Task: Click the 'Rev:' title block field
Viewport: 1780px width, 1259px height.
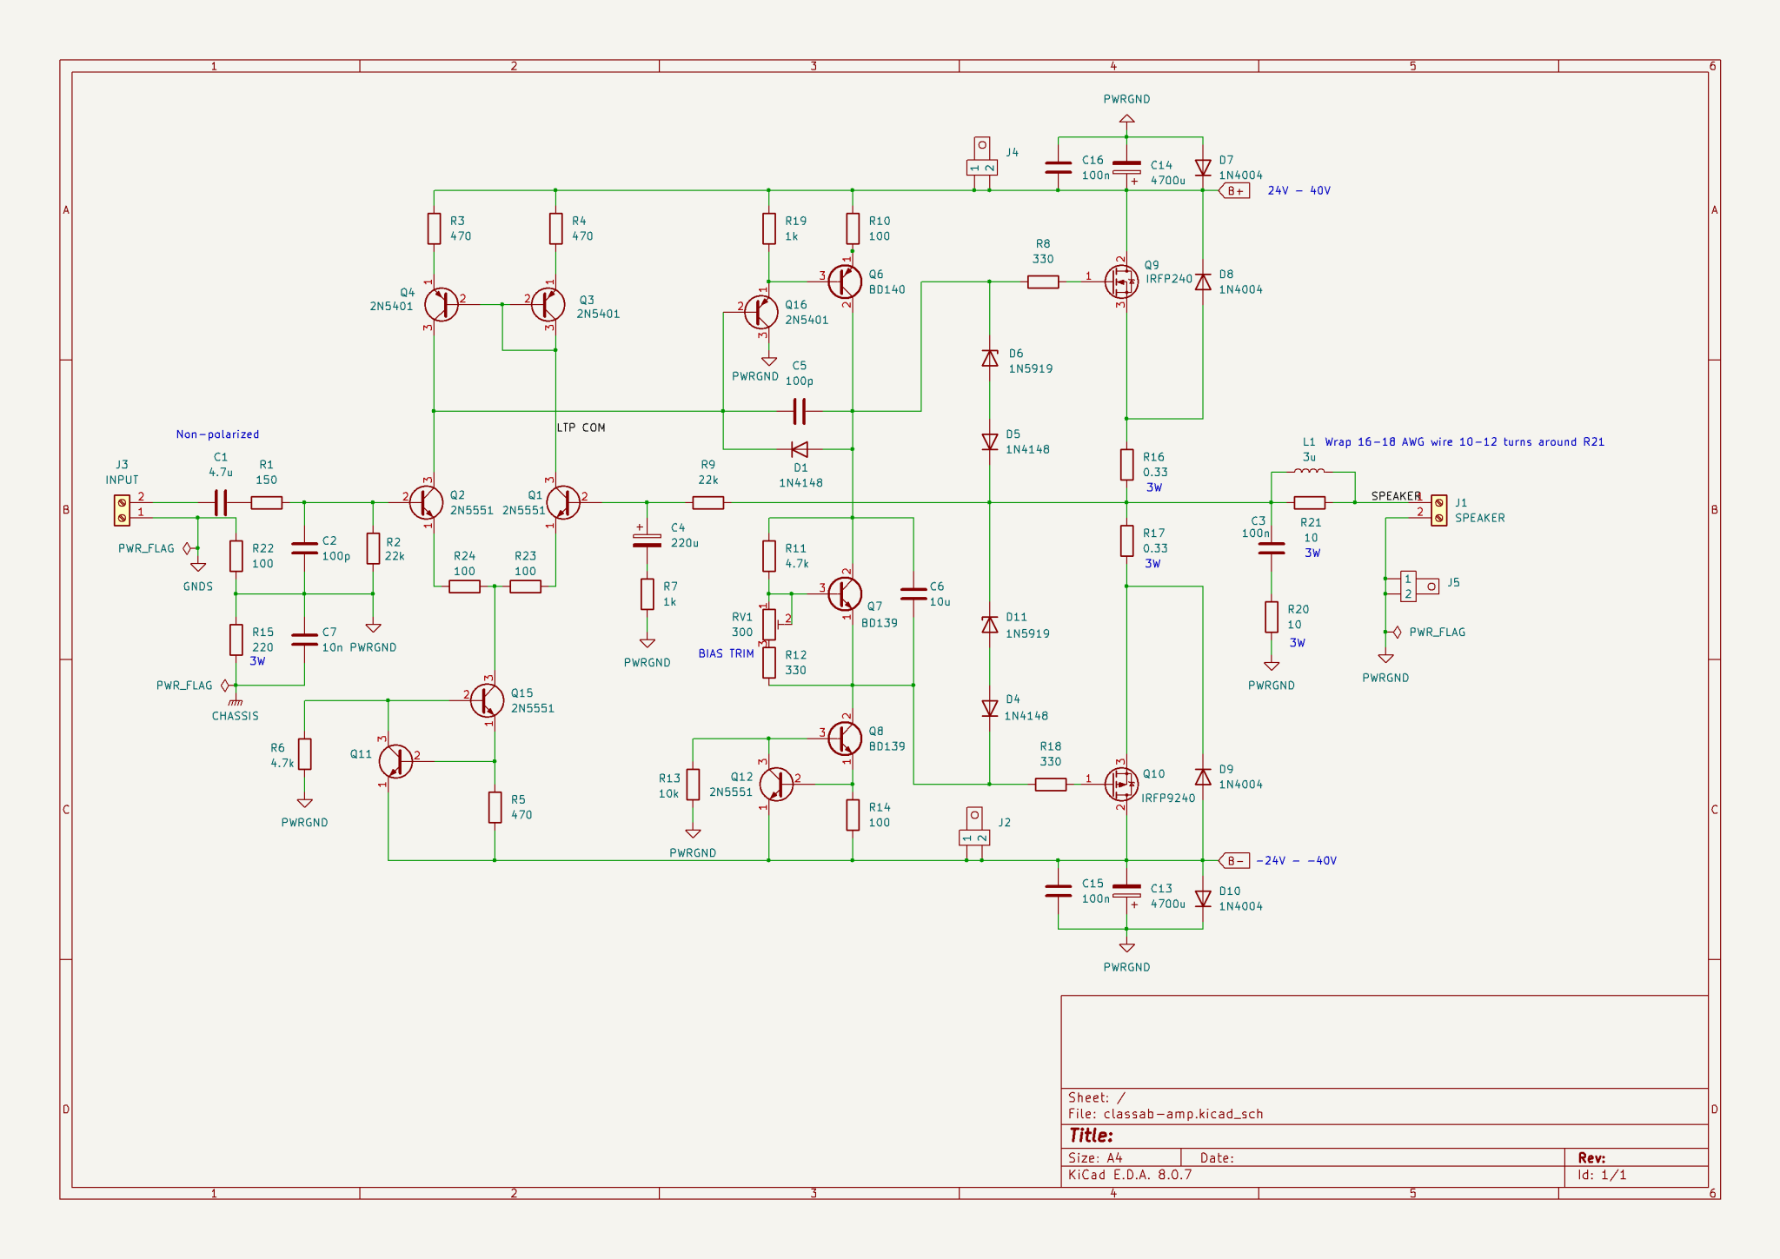Action: click(1591, 1157)
